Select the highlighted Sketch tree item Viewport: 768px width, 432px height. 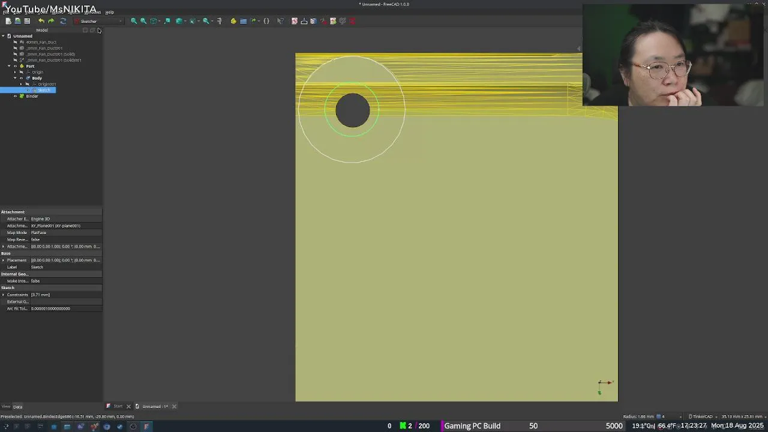(x=44, y=90)
